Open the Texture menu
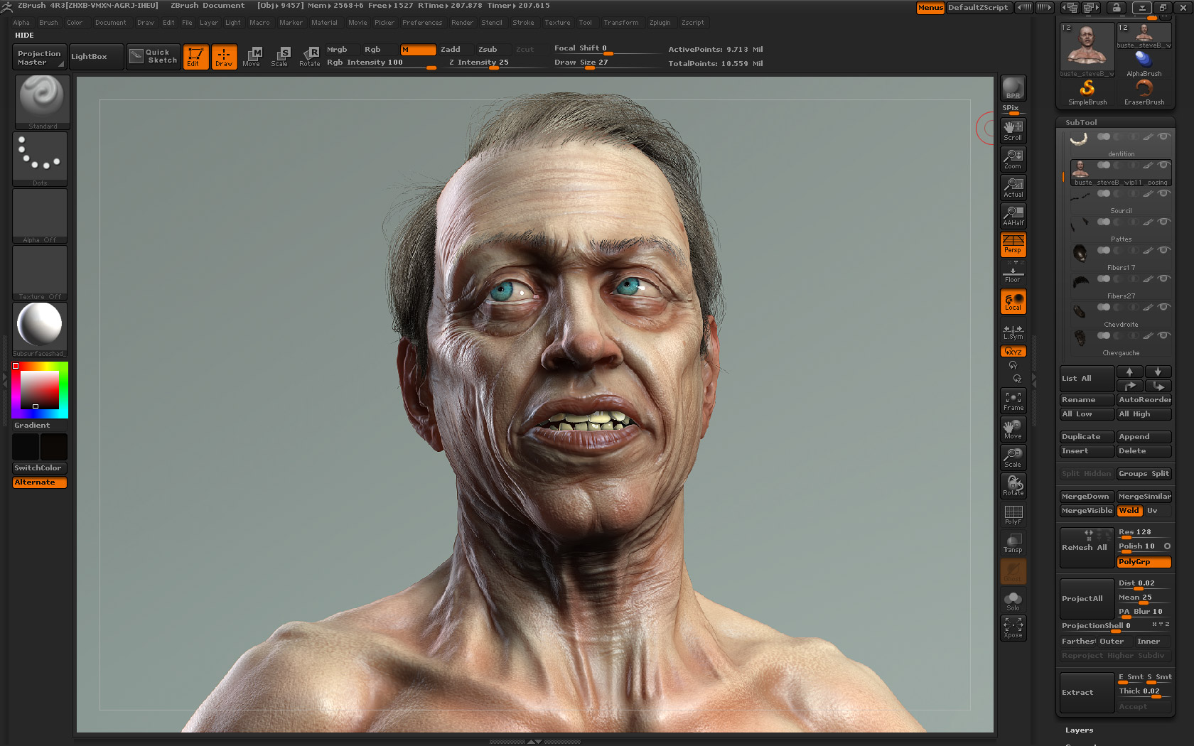 (557, 23)
